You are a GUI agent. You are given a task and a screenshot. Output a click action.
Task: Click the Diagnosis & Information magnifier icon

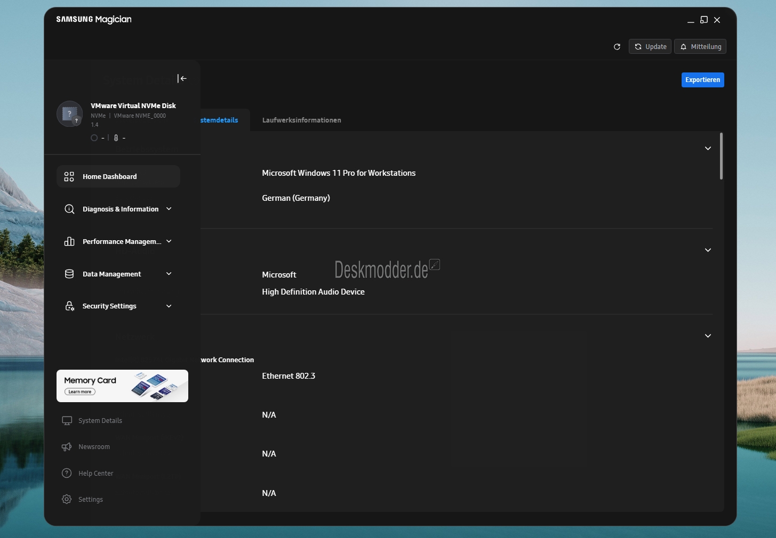click(69, 209)
